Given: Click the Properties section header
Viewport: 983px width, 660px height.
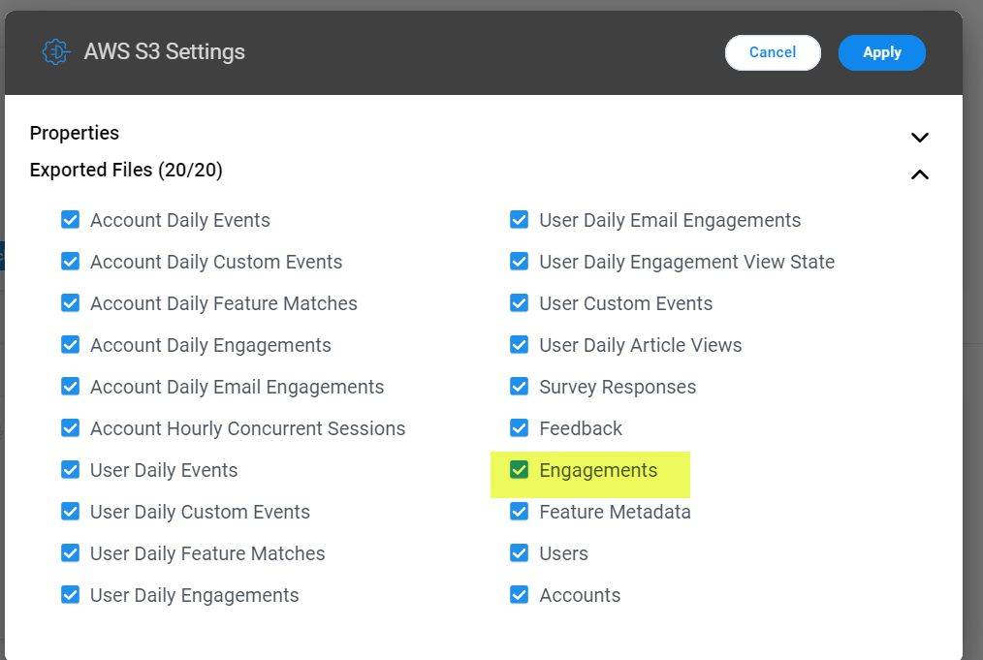Looking at the screenshot, I should pos(74,133).
